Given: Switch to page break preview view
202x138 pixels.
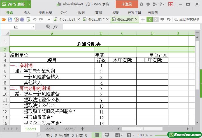Looking at the screenshot, I should (x=107, y=135).
